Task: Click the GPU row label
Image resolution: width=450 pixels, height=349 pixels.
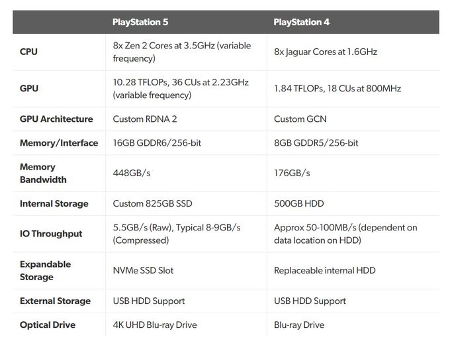Action: [x=30, y=88]
